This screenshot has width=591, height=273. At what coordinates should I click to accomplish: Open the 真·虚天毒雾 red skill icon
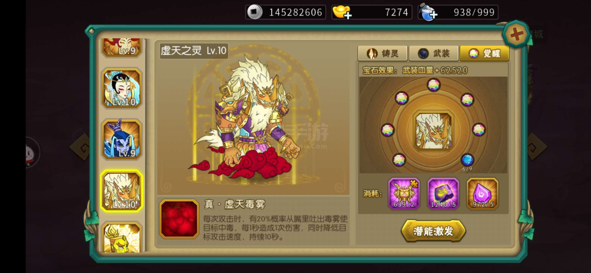pyautogui.click(x=179, y=219)
